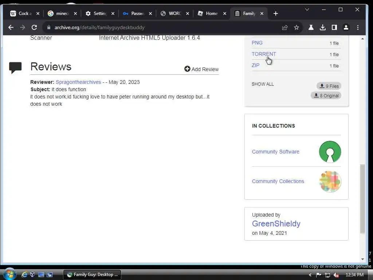Click the network tray icon
The width and height of the screenshot is (373, 280).
[327, 275]
